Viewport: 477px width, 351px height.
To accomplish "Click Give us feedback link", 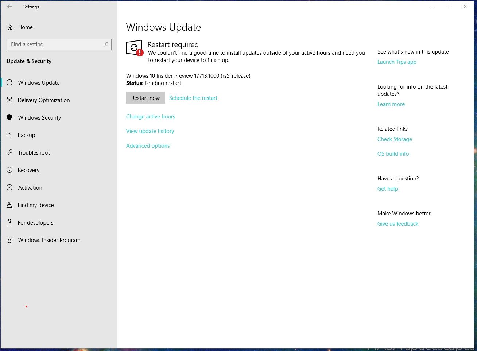I will pyautogui.click(x=398, y=224).
